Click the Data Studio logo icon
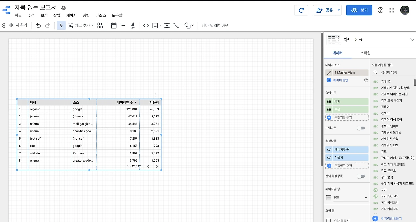This screenshot has width=416, height=222. [x=6, y=10]
